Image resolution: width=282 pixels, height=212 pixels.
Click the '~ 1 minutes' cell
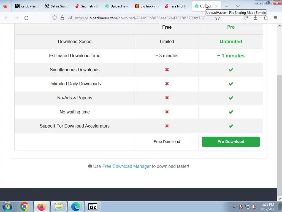(x=231, y=56)
